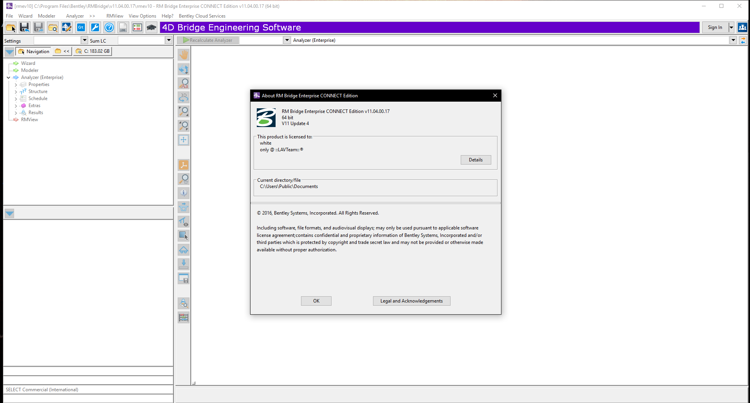Click the C: 183.02 GB drive button

coord(92,51)
